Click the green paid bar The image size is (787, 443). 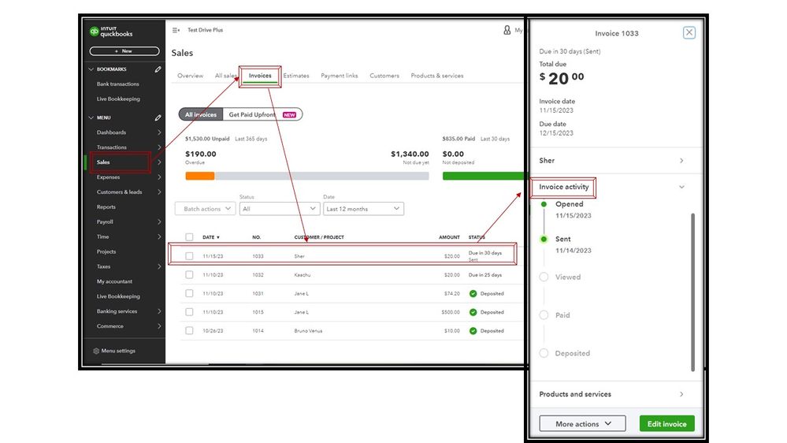[x=482, y=176]
